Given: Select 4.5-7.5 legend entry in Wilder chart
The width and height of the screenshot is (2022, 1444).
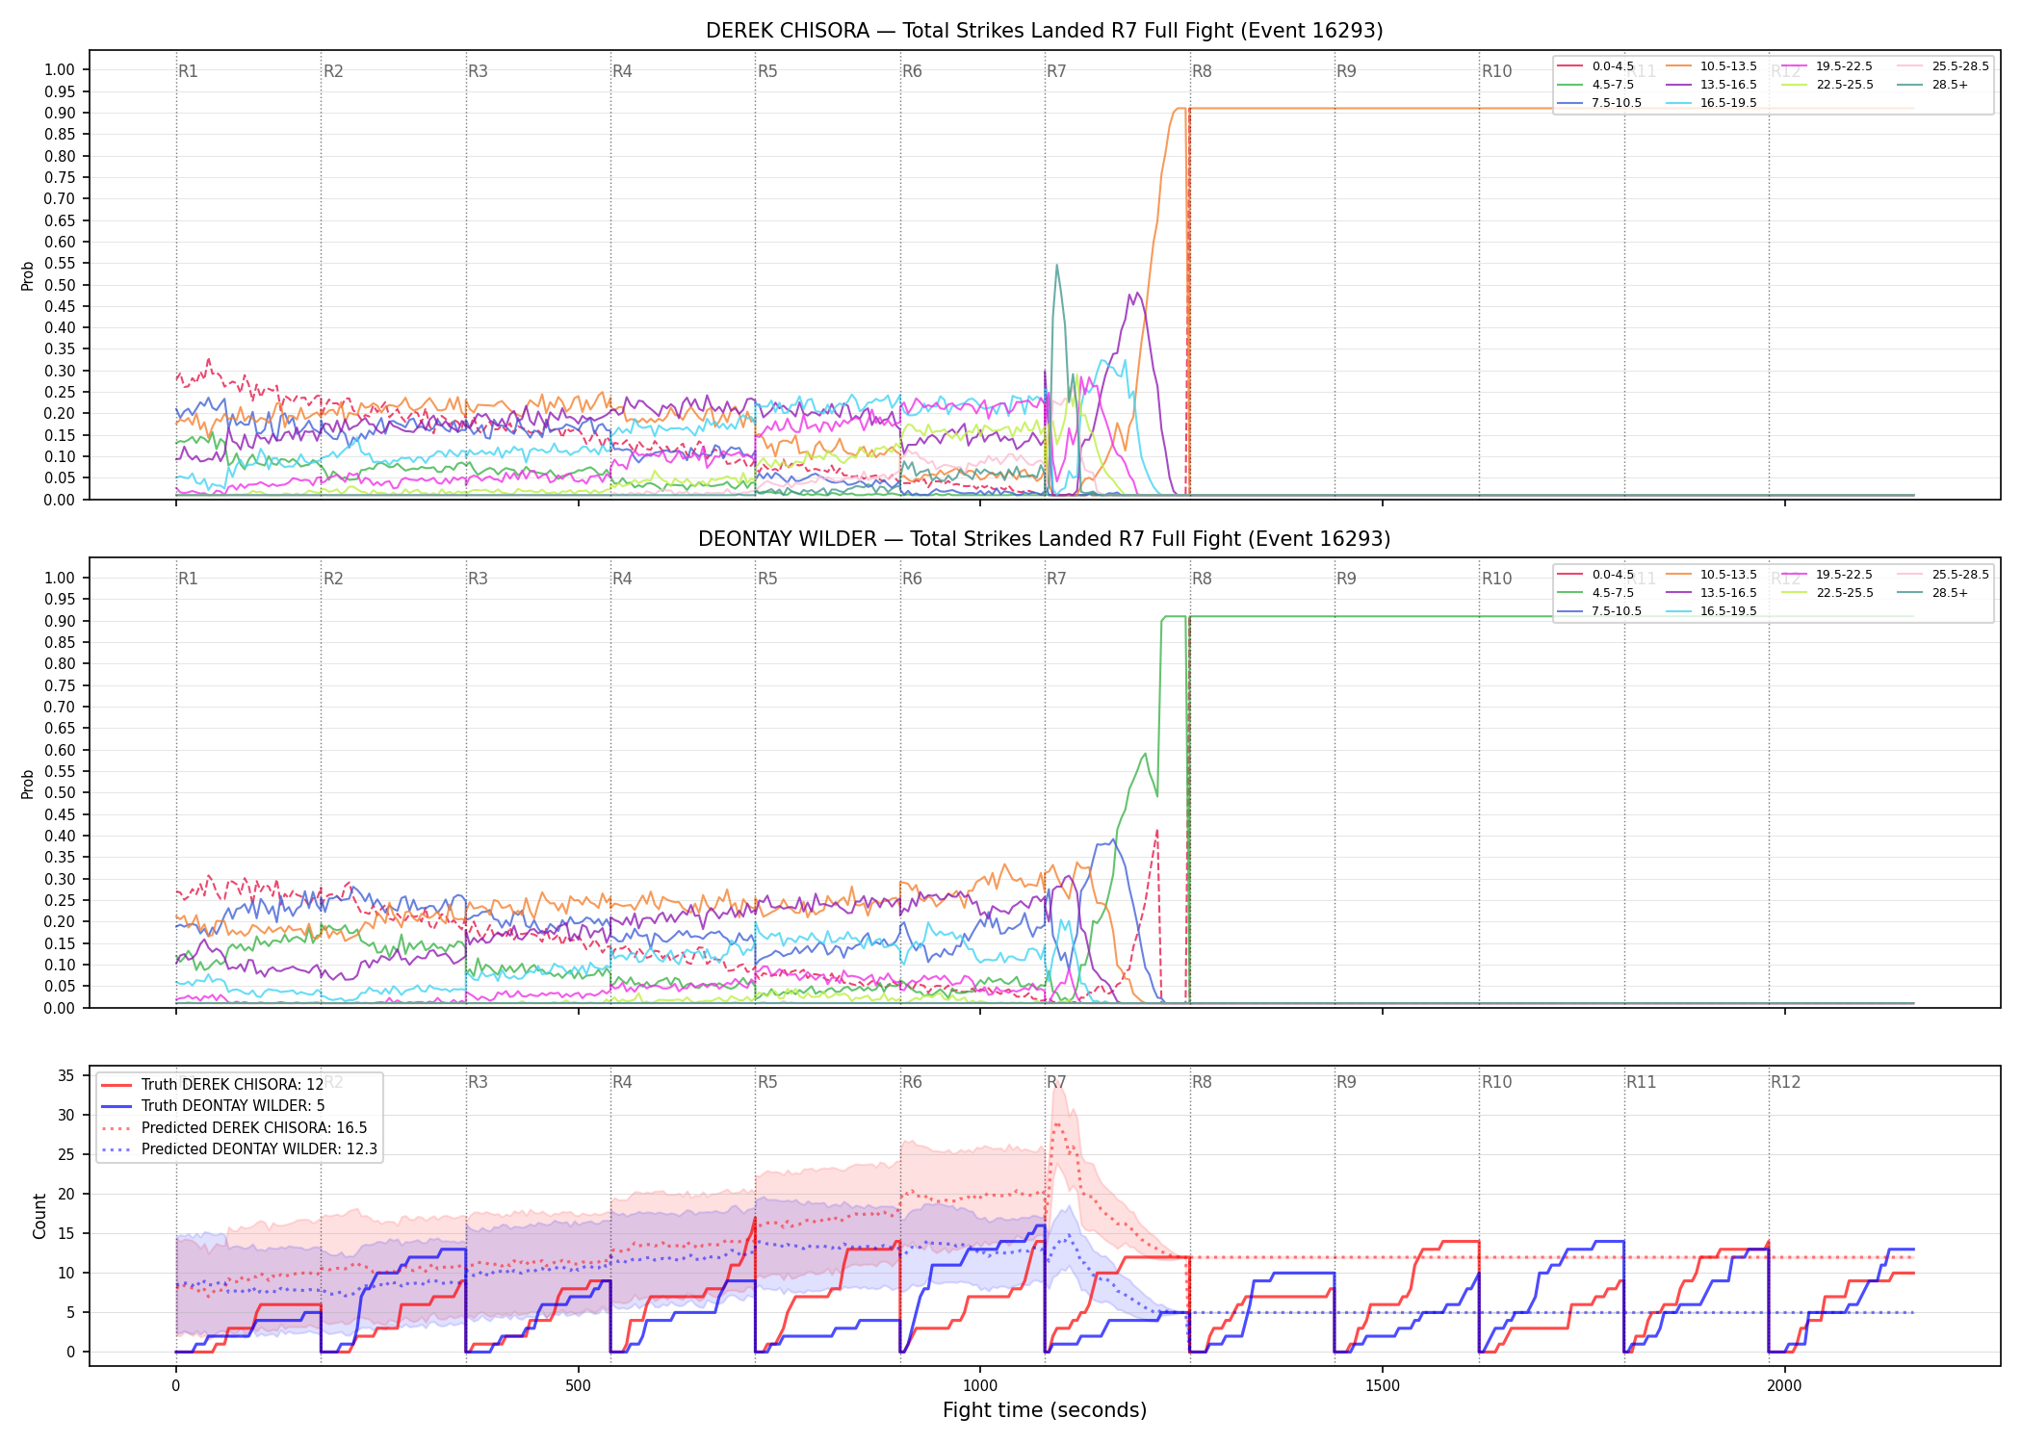Looking at the screenshot, I should pyautogui.click(x=1595, y=593).
